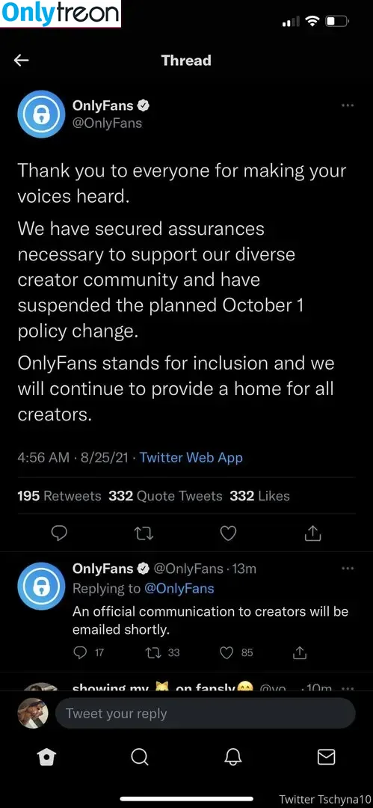This screenshot has width=373, height=808.
Task: Like the main OnlyFans tweet
Action: click(x=228, y=533)
